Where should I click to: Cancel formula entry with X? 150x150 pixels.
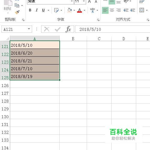(46, 29)
